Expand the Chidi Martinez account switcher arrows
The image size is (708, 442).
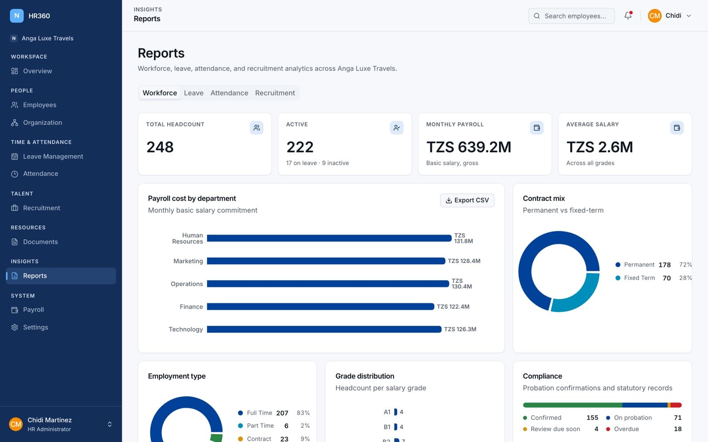pos(110,424)
